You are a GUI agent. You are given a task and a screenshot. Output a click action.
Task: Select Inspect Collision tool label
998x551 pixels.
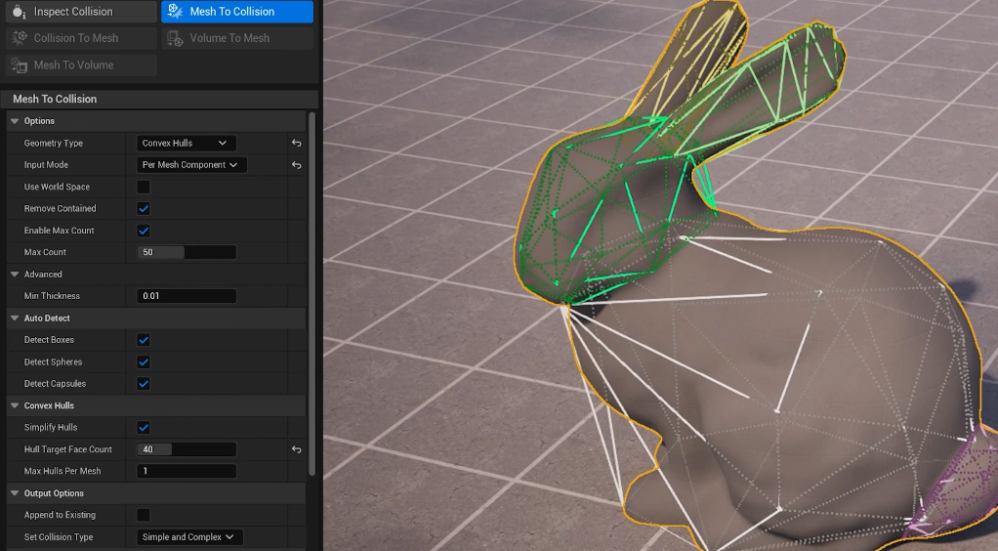point(73,12)
